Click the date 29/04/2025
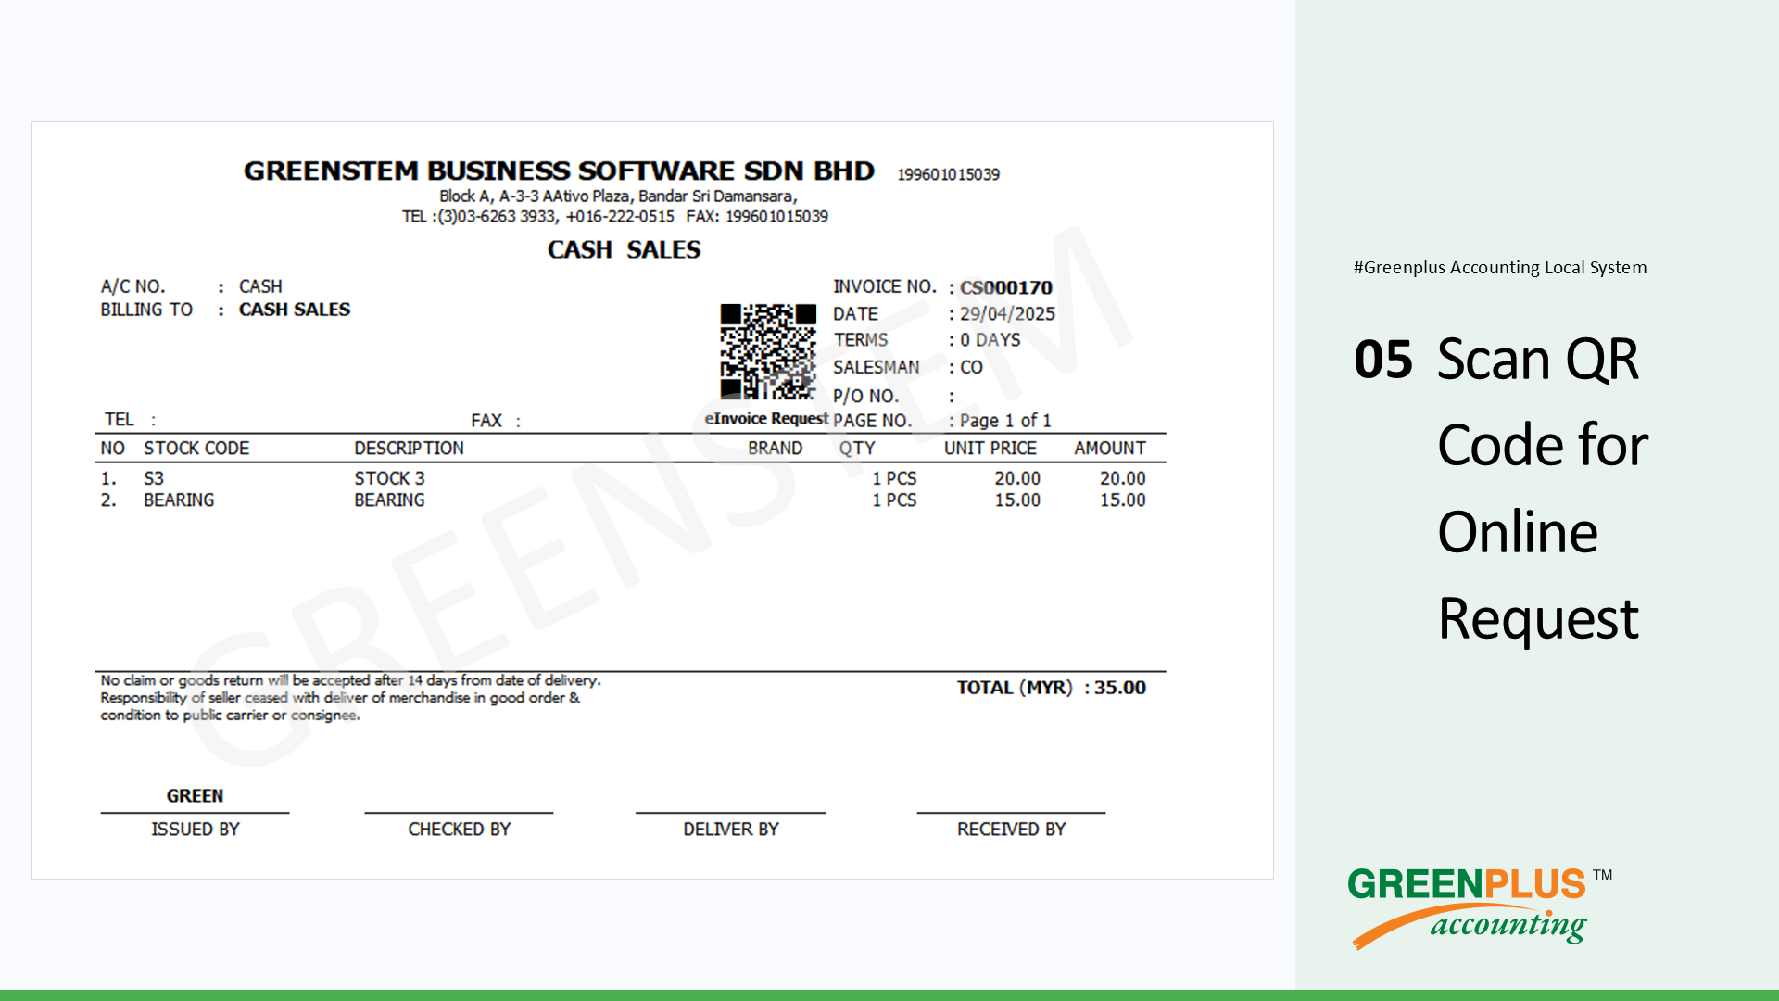Screen dimensions: 1779x1001 [1007, 314]
